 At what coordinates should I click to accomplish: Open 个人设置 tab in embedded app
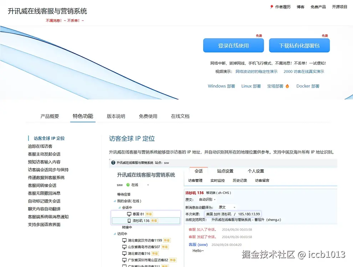[256, 171]
